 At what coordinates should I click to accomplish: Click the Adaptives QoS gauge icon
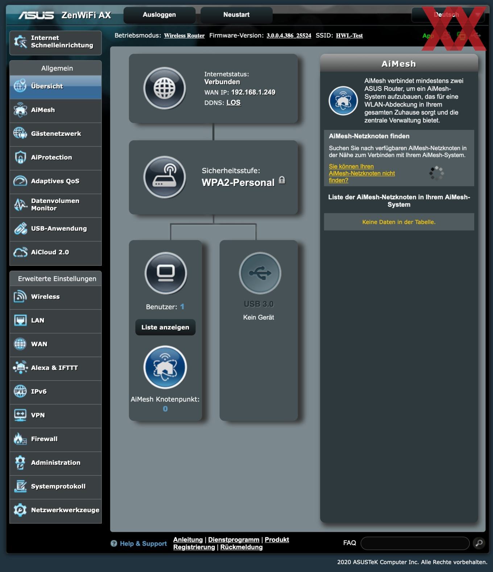click(20, 181)
